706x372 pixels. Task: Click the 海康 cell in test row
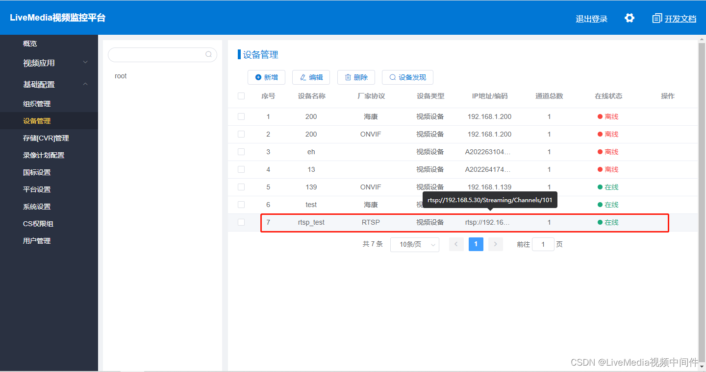(371, 205)
